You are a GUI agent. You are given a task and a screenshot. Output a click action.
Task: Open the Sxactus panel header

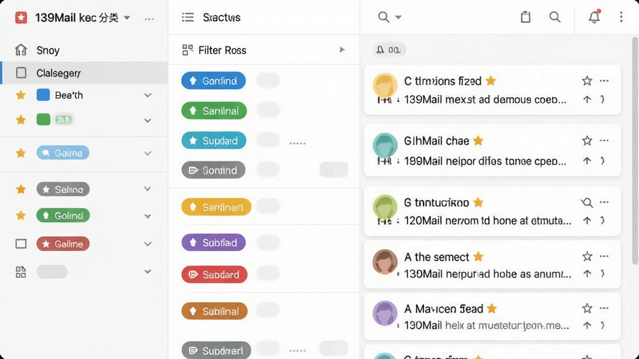[x=222, y=17]
